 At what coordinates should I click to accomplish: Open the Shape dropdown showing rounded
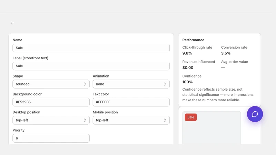tap(51, 84)
